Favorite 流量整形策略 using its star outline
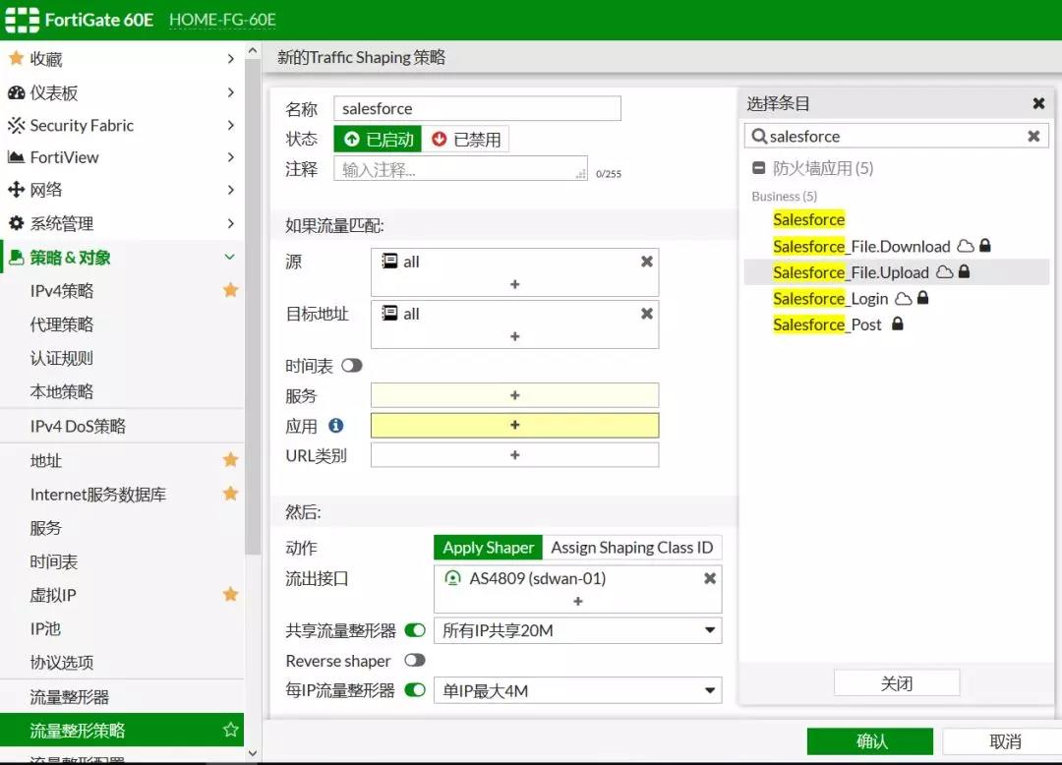Viewport: 1062px width, 765px height. point(230,730)
